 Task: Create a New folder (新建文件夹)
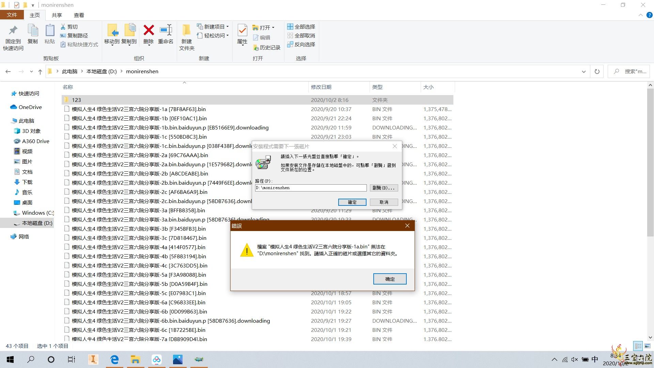(187, 37)
